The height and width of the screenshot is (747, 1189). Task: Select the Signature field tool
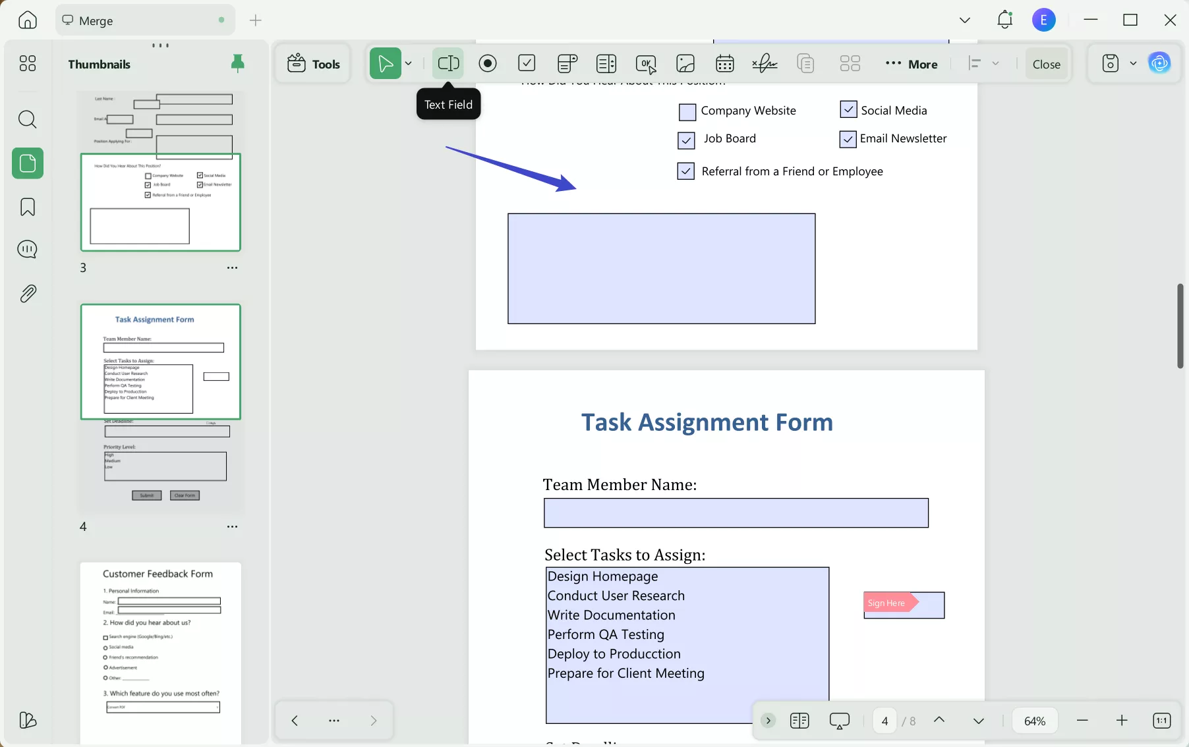(x=763, y=63)
